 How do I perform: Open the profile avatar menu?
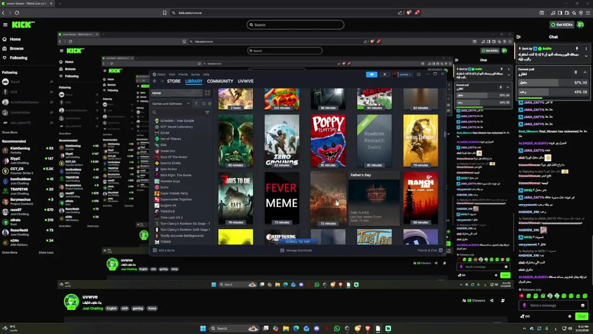pos(580,25)
